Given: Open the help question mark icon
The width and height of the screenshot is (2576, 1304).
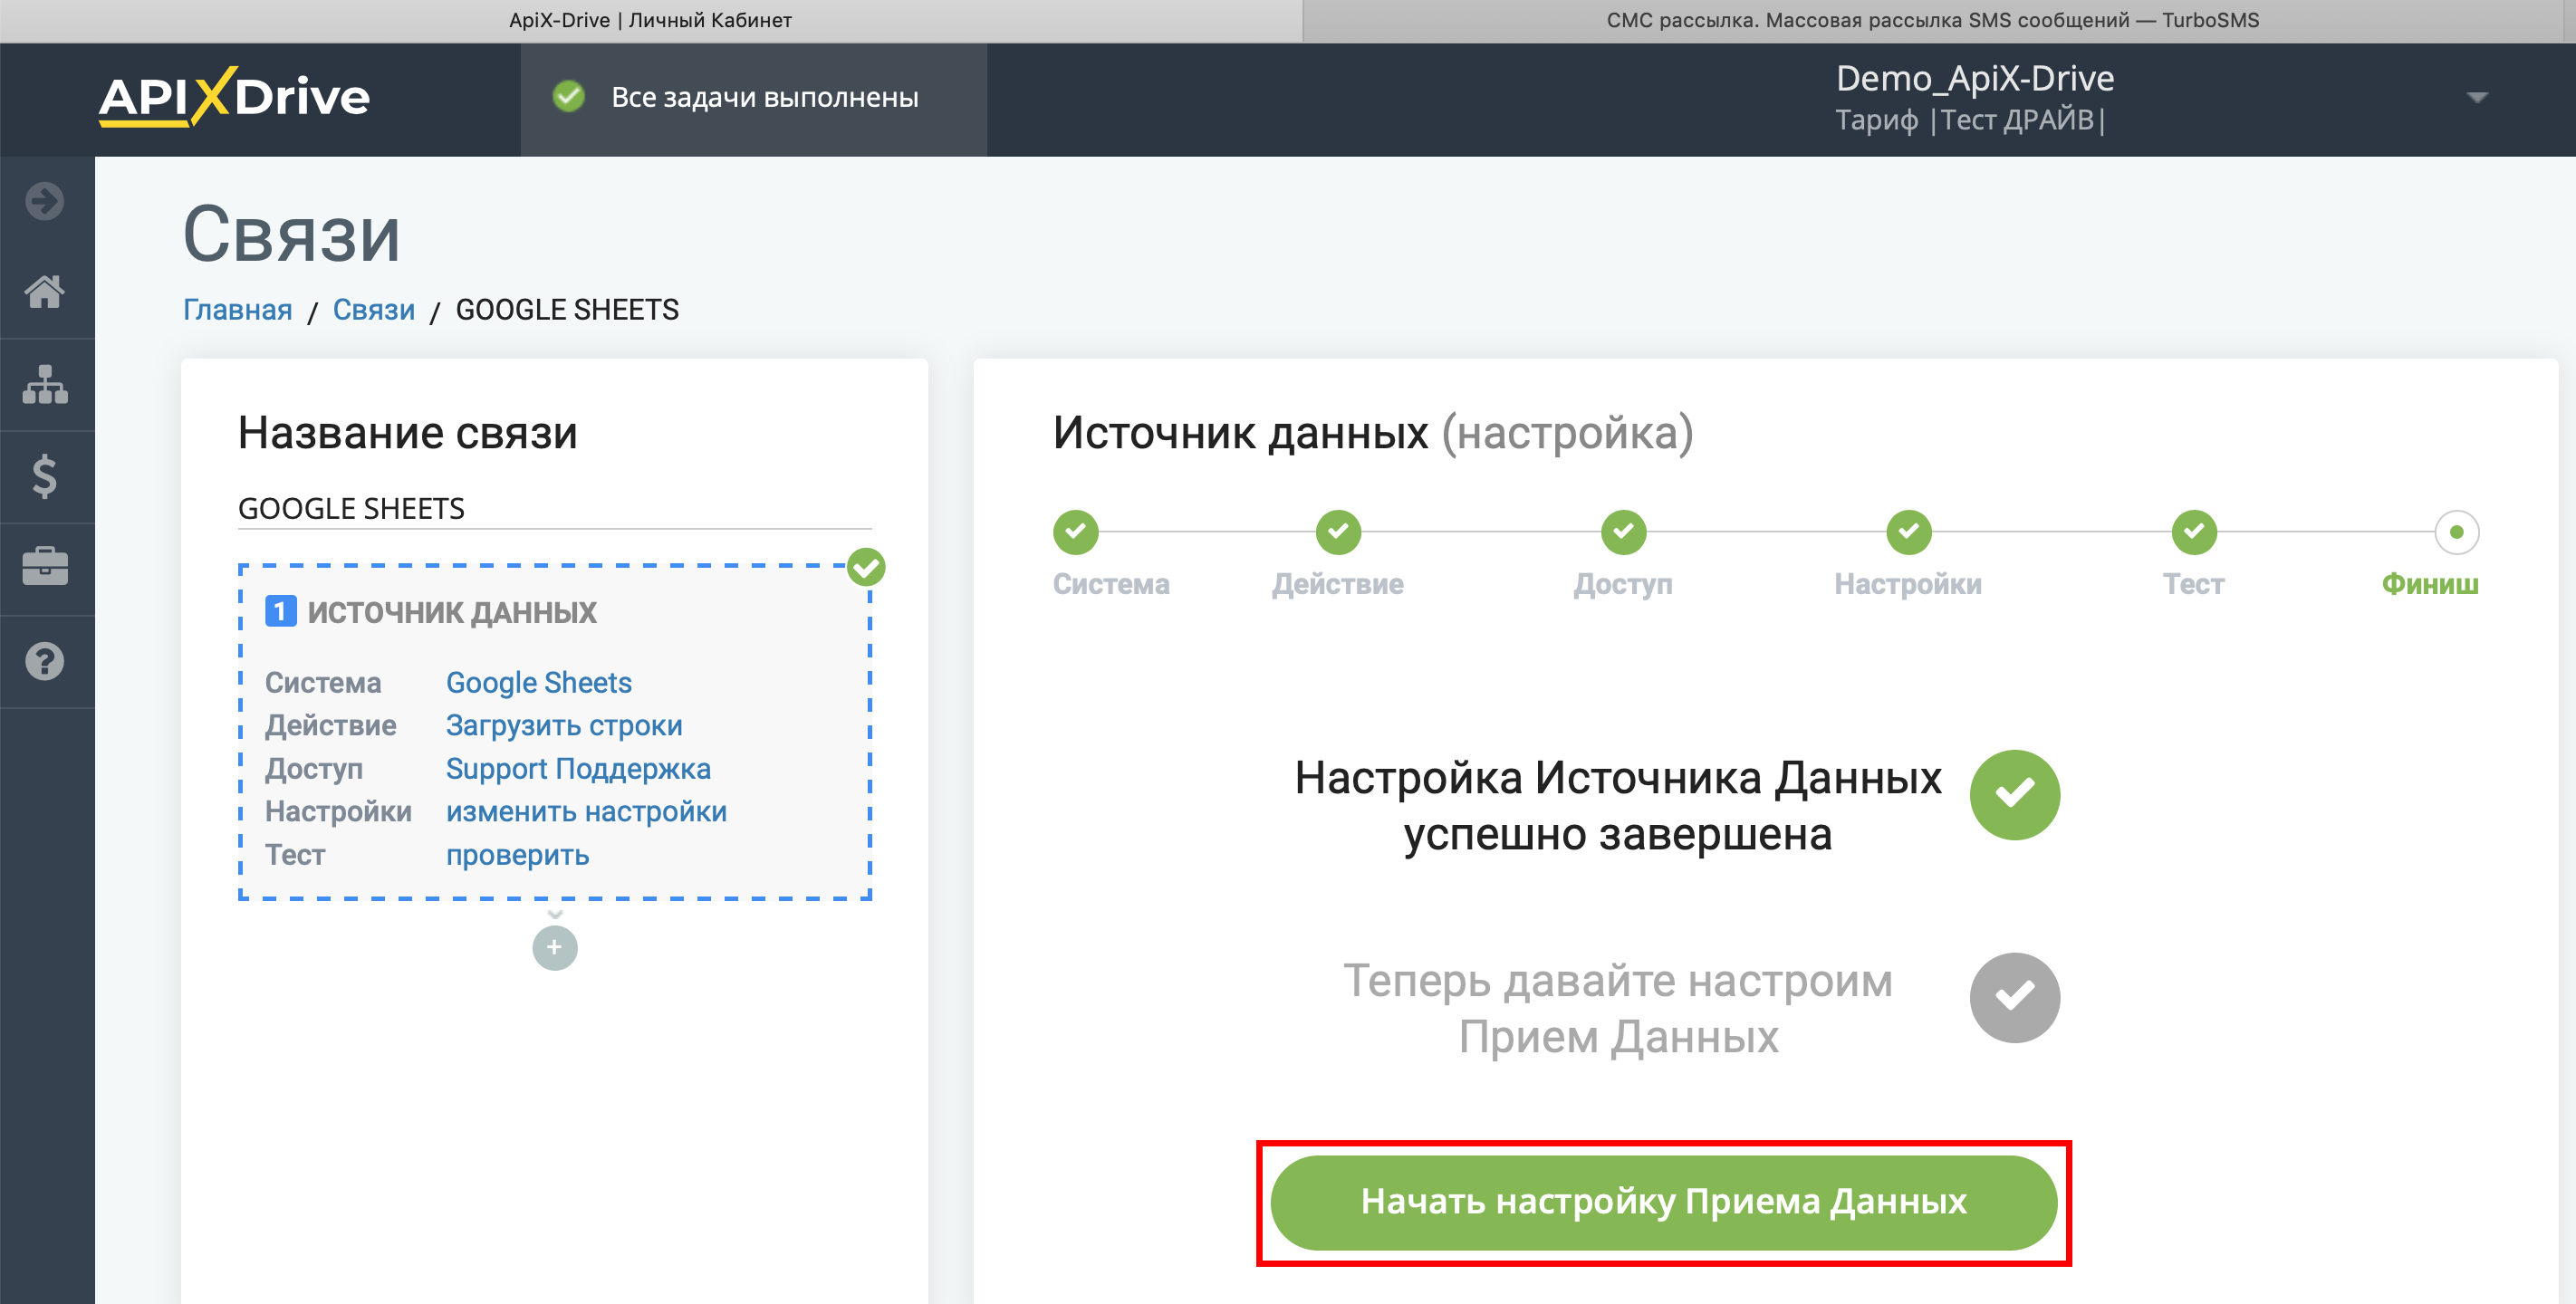Looking at the screenshot, I should (45, 661).
